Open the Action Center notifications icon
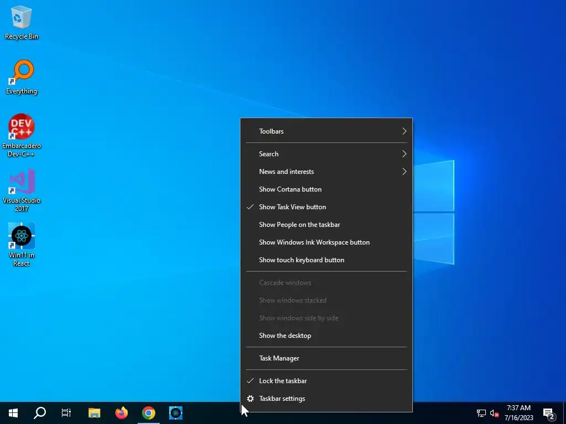The width and height of the screenshot is (566, 424). [x=549, y=413]
